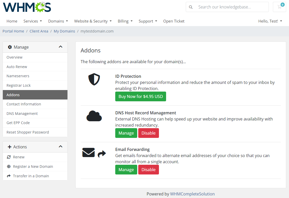Manage the DNS Host Record addon
Screen dimensions: 289x198
tap(126, 133)
